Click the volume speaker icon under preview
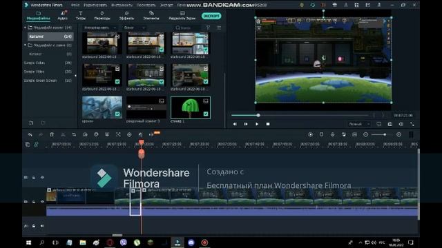This screenshot has width=442, height=248. (401, 124)
